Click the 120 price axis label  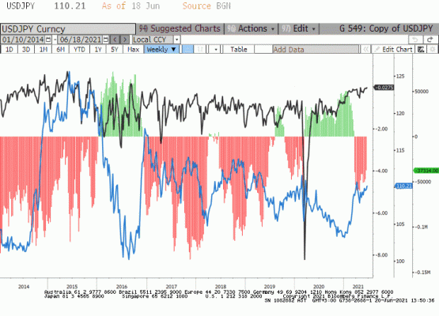pos(400,114)
